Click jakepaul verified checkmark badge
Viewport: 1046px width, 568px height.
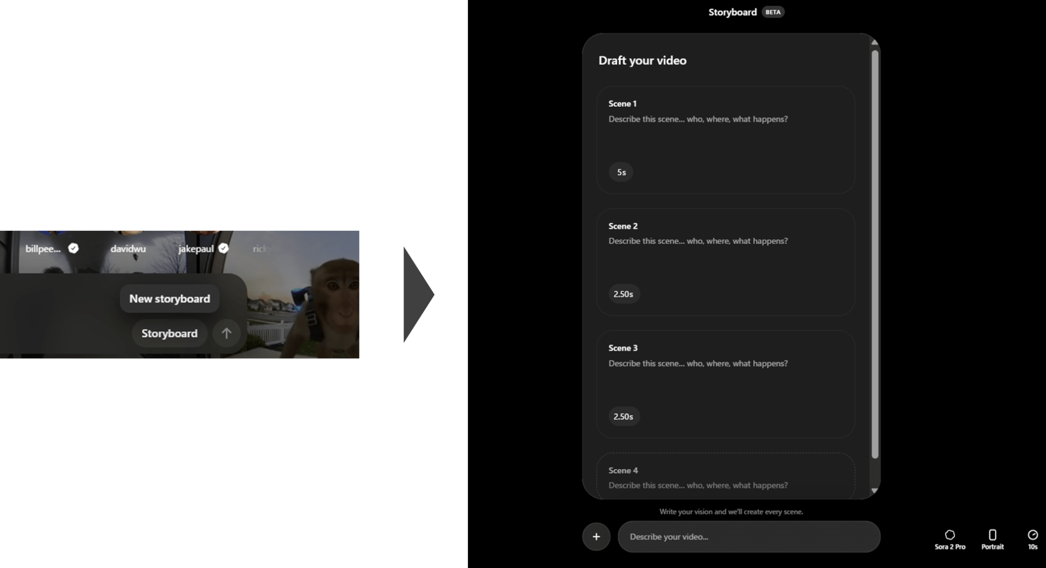pyautogui.click(x=223, y=249)
